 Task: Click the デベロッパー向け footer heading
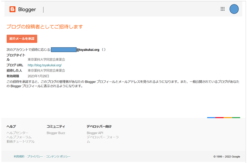(99, 127)
